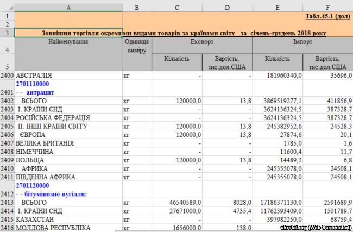353x232 pixels.
Task: Click the blue code 2701120000 cell
Action: click(x=68, y=190)
